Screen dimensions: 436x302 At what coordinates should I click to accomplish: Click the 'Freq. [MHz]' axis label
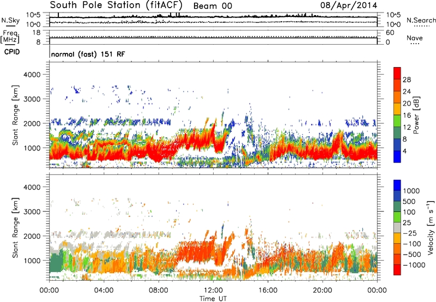10,37
